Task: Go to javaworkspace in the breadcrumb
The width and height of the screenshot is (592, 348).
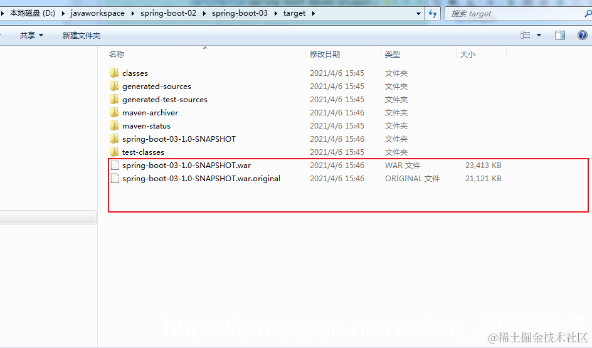Action: click(x=97, y=13)
